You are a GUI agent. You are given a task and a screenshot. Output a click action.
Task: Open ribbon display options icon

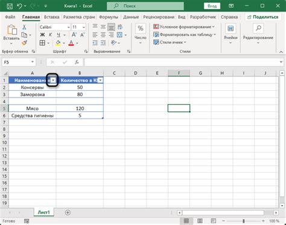pyautogui.click(x=231, y=6)
